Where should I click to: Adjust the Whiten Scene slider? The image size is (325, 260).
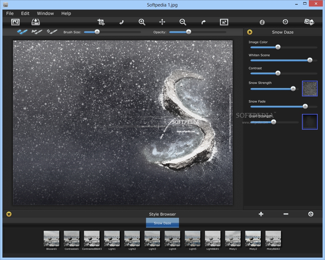click(284, 60)
